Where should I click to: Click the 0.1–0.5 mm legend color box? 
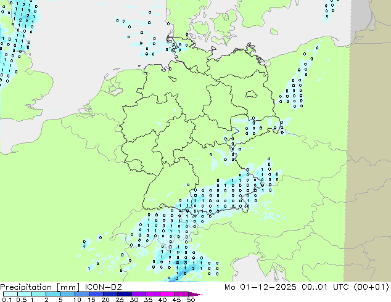click(10, 294)
